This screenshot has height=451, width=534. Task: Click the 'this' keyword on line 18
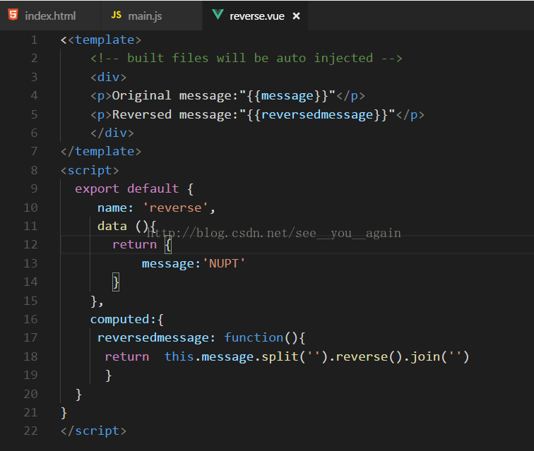[x=179, y=356]
